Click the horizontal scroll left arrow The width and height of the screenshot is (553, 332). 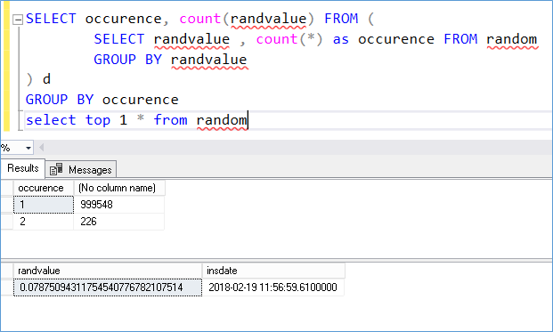42,148
